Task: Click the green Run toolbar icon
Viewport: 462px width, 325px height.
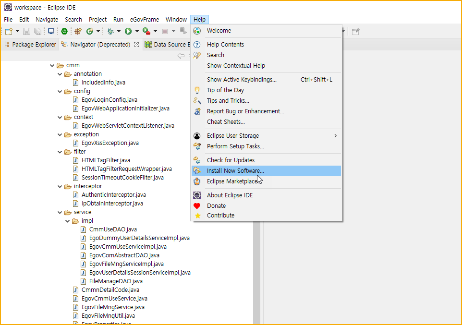Action: coord(128,31)
